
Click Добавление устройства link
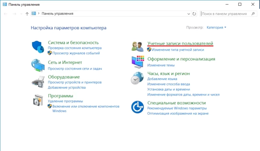[67, 87]
